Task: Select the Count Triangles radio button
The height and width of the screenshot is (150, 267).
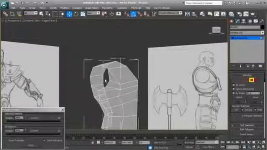Action: click(x=6, y=140)
